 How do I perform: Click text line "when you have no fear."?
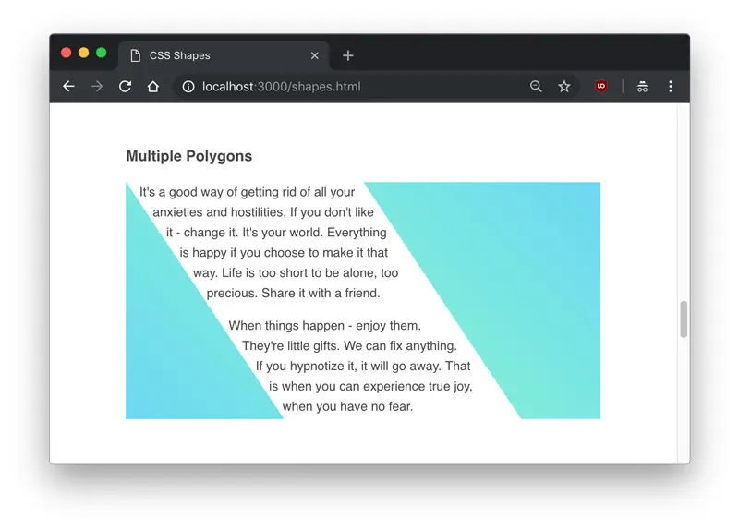tap(347, 406)
